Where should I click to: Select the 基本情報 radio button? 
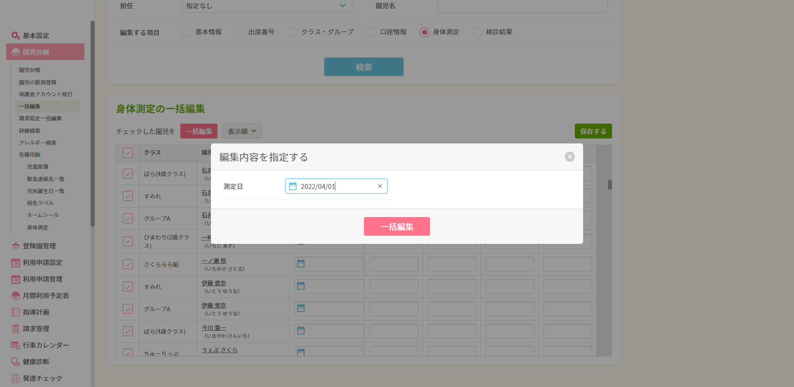click(187, 32)
